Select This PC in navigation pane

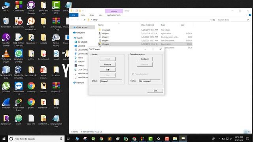79,38
